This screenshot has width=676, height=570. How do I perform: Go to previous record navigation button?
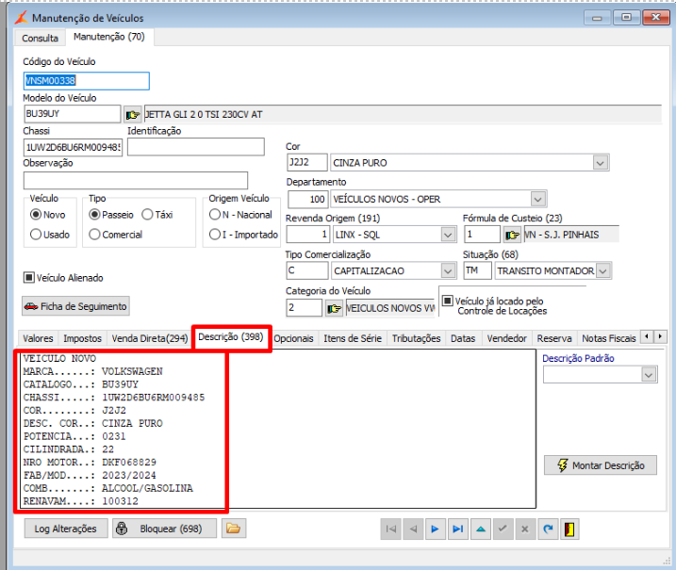click(x=414, y=529)
